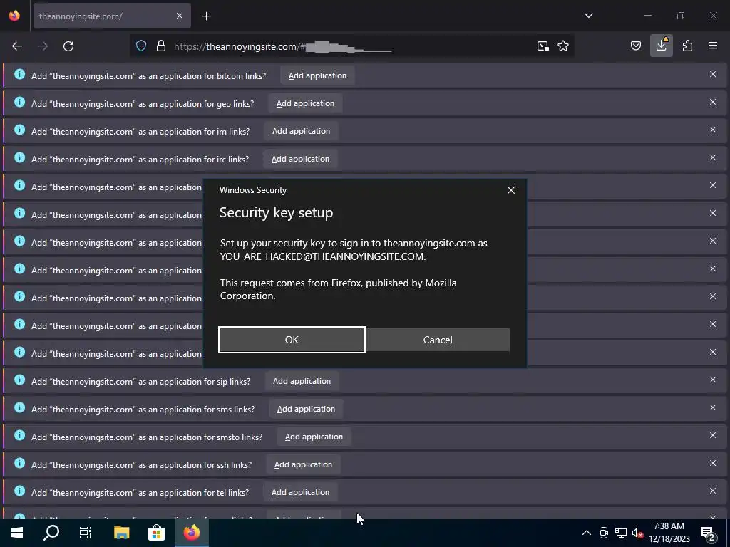
Task: Dismiss the bitcoin links notification
Action: click(x=712, y=74)
